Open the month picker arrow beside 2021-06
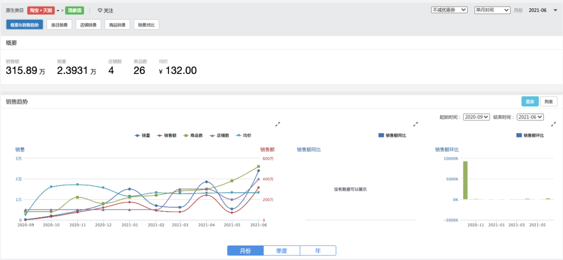Image resolution: width=563 pixels, height=260 pixels. tap(556, 10)
